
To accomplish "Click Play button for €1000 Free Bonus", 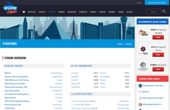I will click(158, 69).
